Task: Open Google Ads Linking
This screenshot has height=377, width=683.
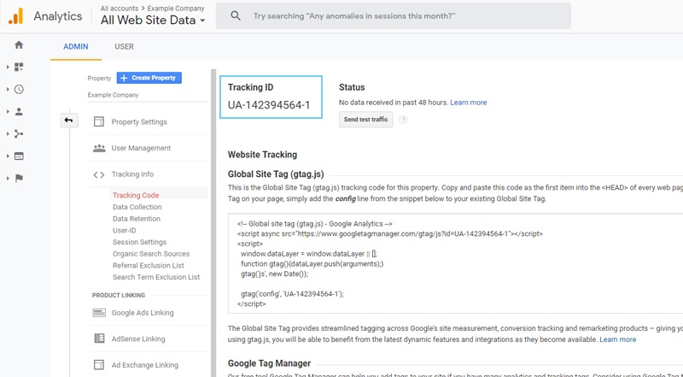Action: pyautogui.click(x=143, y=313)
